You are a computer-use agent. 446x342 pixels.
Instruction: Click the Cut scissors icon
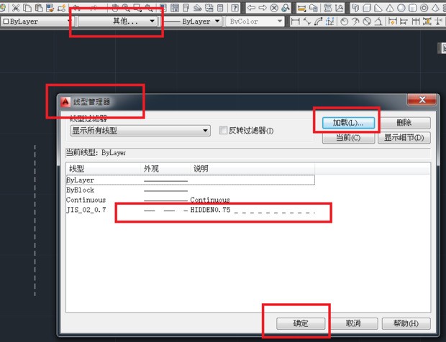coord(16,8)
